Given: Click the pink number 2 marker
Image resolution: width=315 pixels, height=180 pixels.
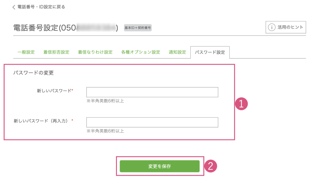Looking at the screenshot, I should point(211,166).
